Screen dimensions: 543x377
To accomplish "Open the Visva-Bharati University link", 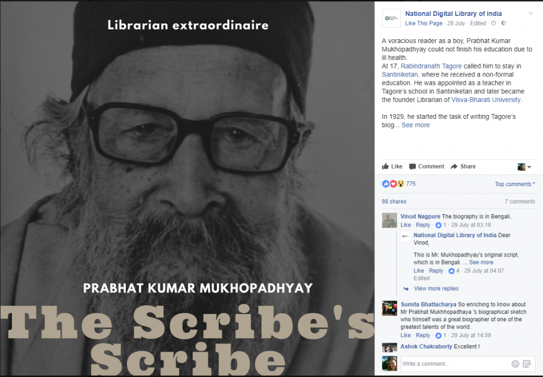I will 486,100.
